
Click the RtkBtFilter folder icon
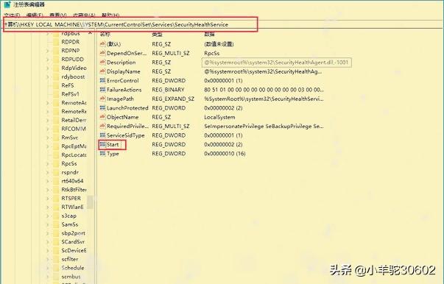[x=56, y=190]
